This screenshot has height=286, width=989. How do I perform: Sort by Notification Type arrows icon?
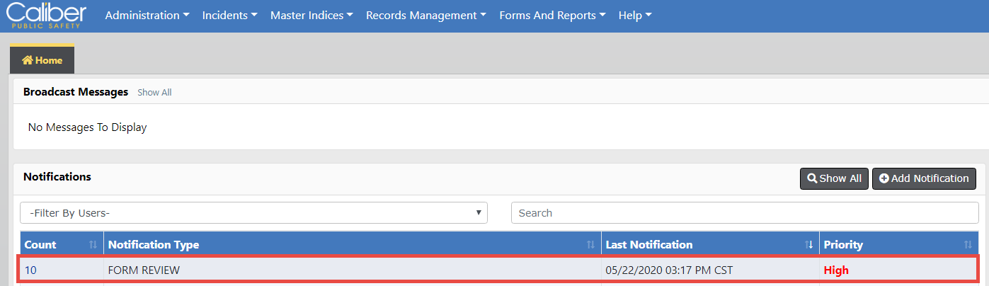(590, 245)
